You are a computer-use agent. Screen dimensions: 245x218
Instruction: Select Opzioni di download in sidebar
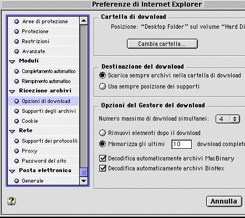[43, 101]
